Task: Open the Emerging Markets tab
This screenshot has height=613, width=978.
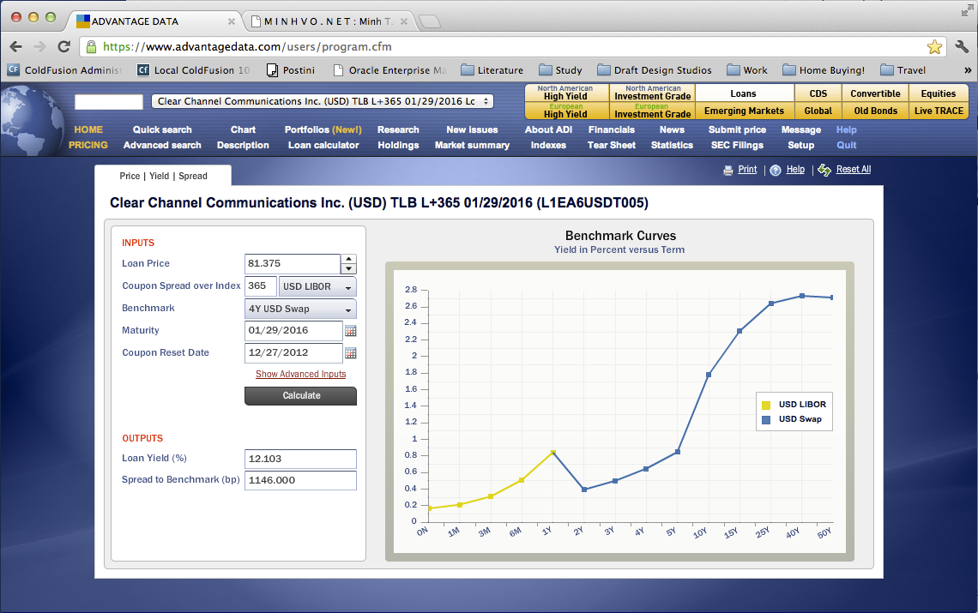Action: (x=744, y=111)
